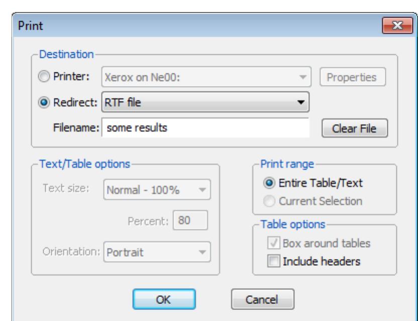
Task: Click the Table options group heading
Action: coord(292,224)
